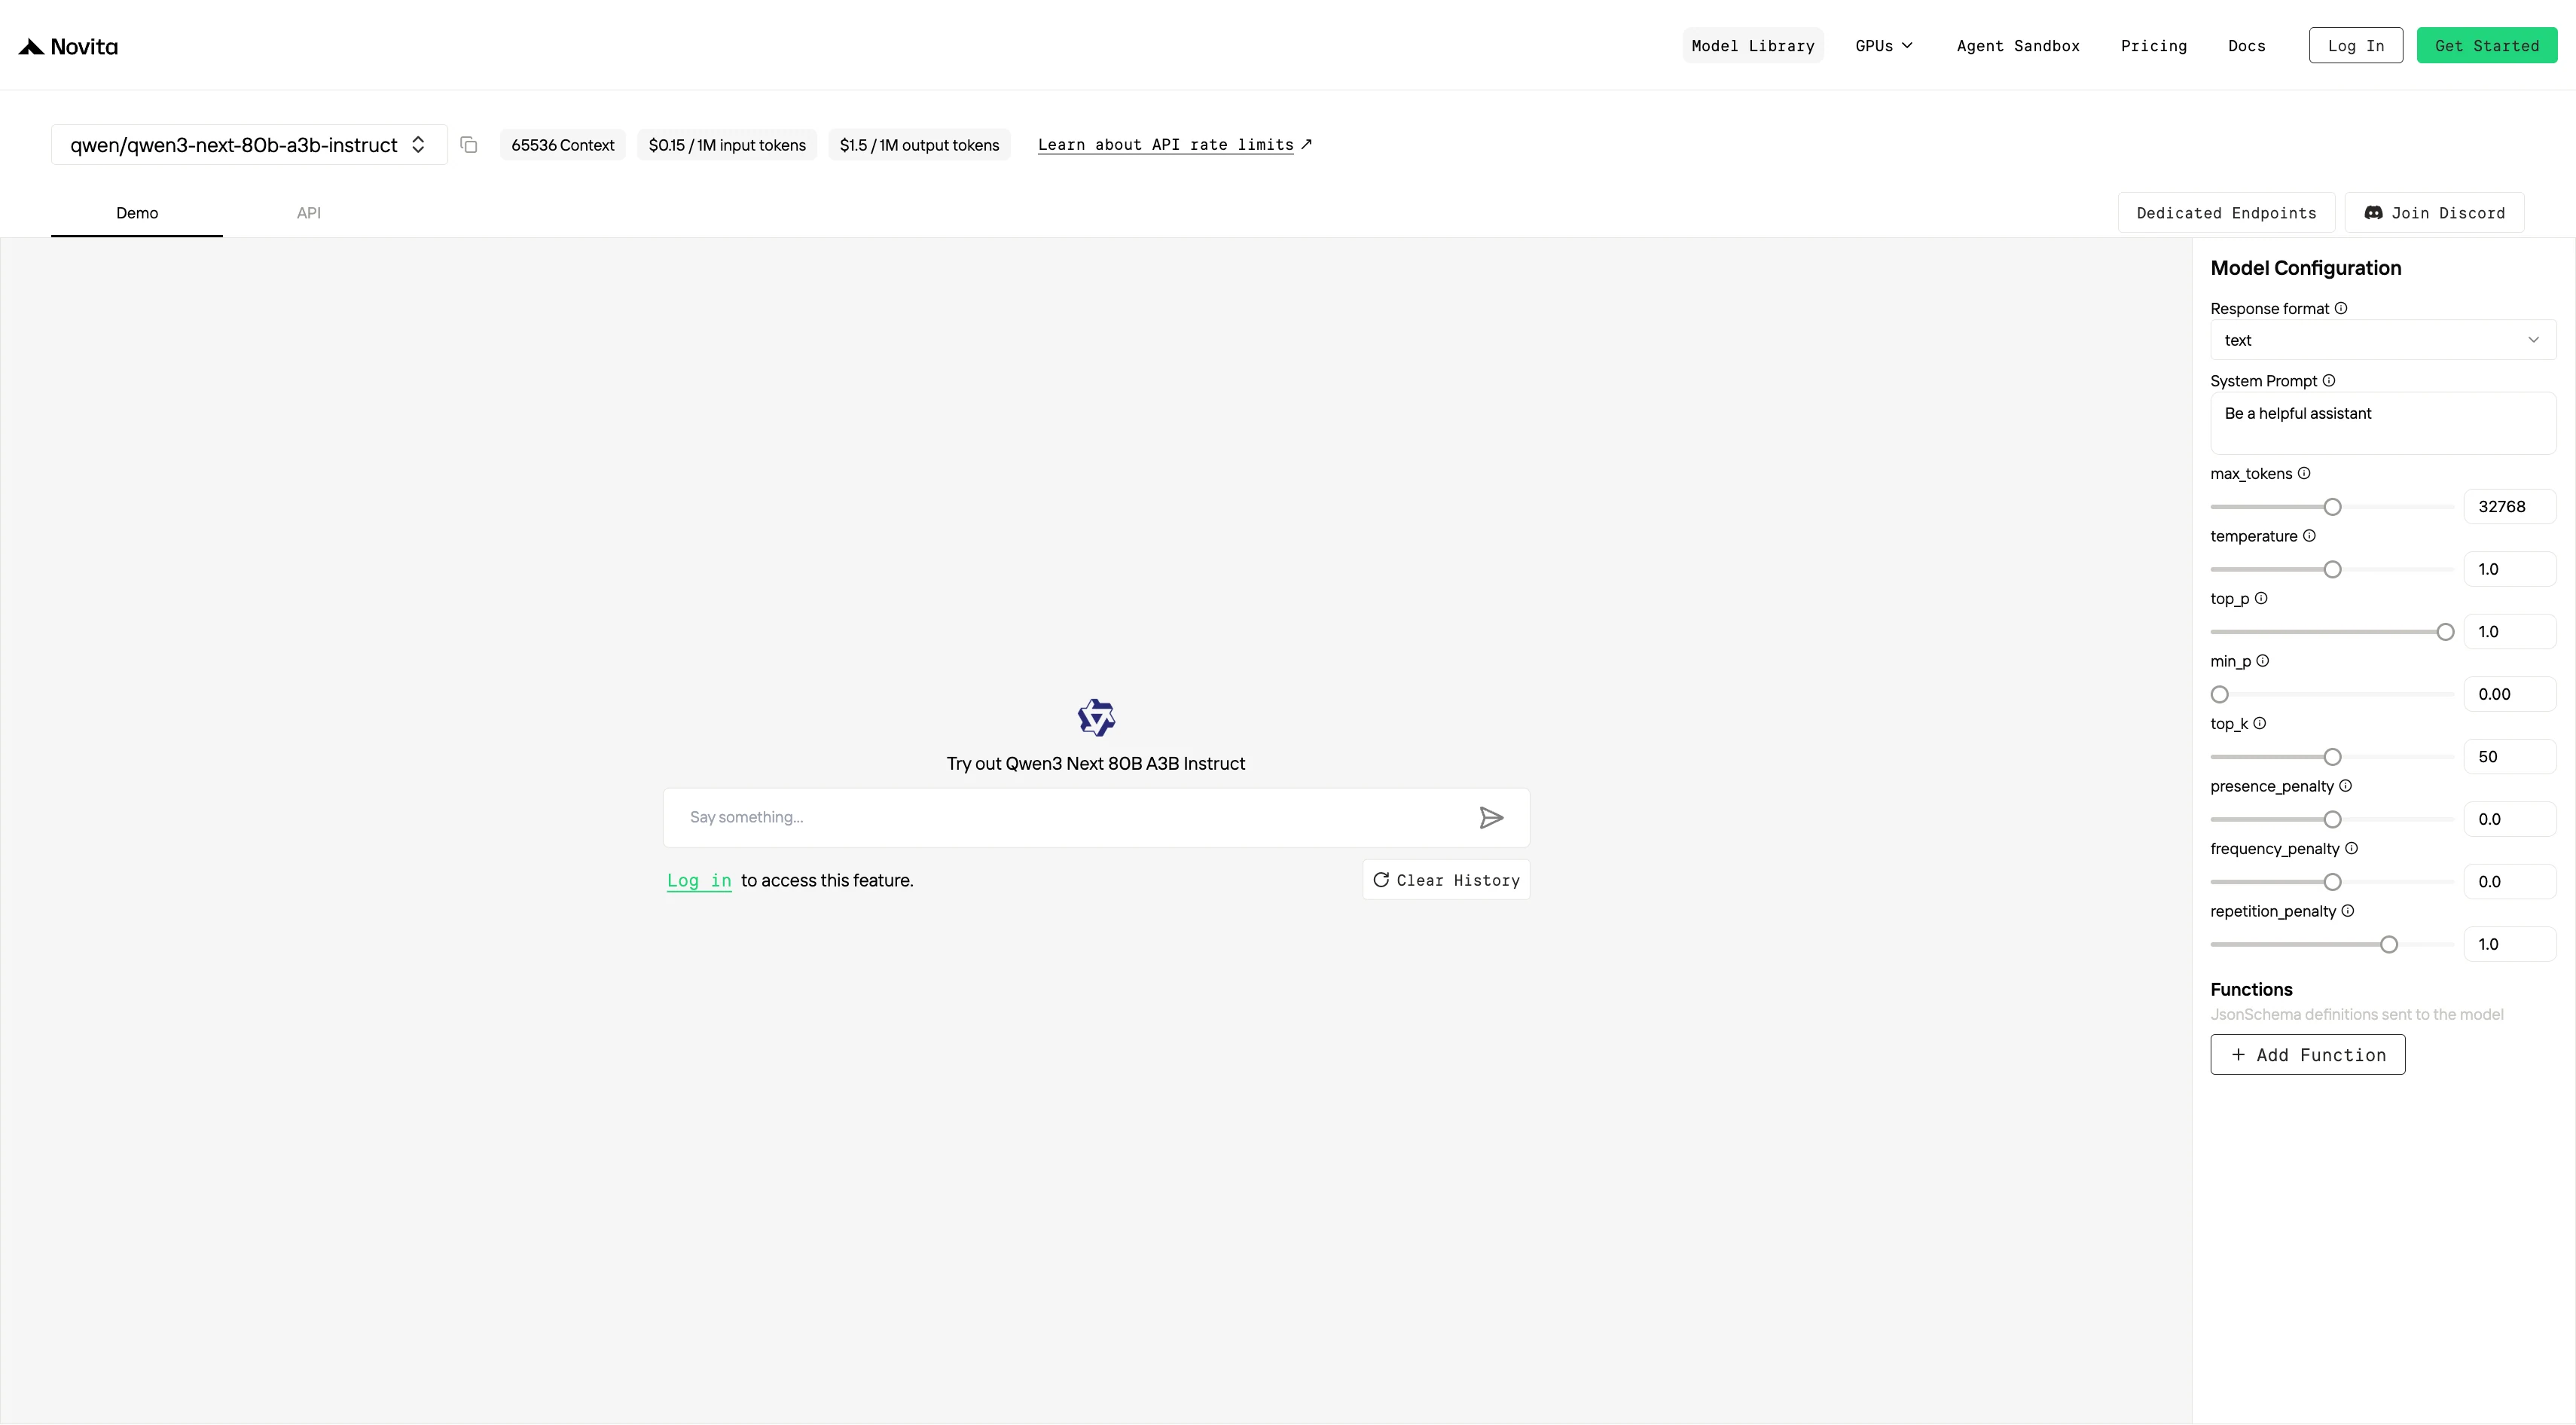Click the Log In button
This screenshot has width=2576, height=1425.
2356,46
